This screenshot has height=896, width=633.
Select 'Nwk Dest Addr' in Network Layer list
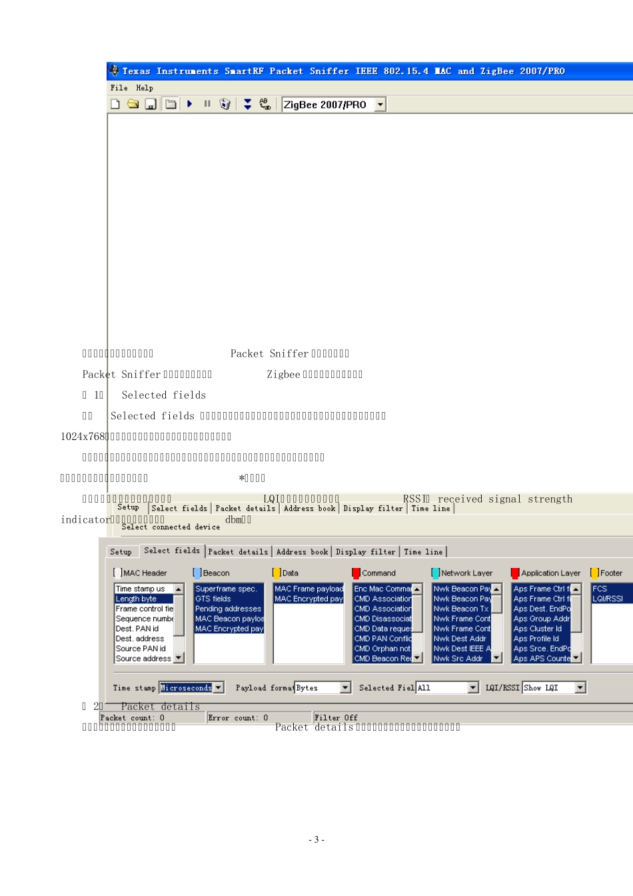click(x=462, y=639)
